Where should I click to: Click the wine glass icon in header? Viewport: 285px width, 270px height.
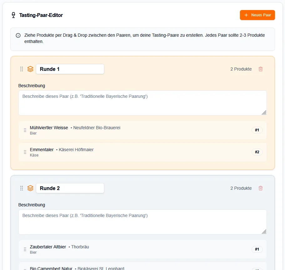[x=13, y=15]
